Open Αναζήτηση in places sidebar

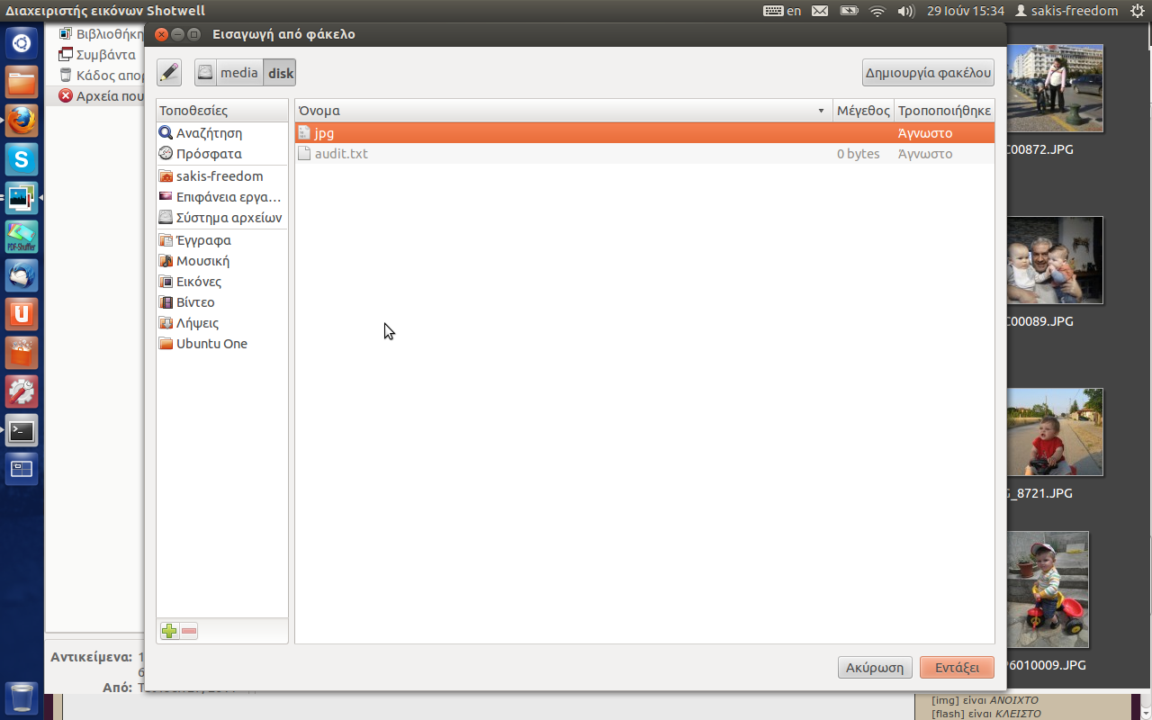pyautogui.click(x=209, y=133)
